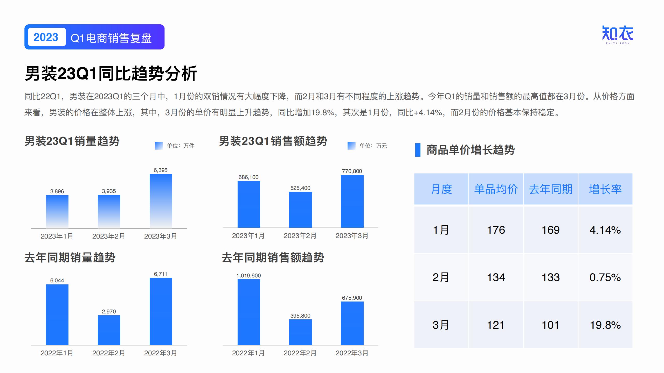The width and height of the screenshot is (664, 373).
Task: Select the 单品均价 table header
Action: click(x=496, y=189)
